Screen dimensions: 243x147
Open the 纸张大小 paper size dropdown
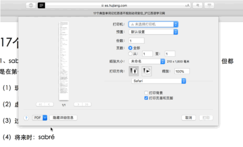click(x=147, y=61)
